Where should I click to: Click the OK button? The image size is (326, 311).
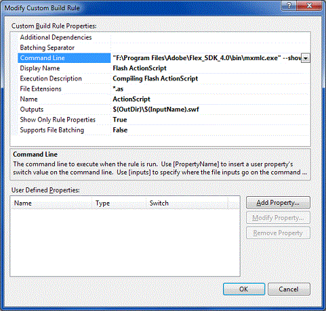(x=244, y=289)
